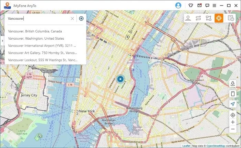Image resolution: width=241 pixels, height=148 pixels.
Task: Maximize the iMyFone AnyTo window
Action: [x=229, y=6]
